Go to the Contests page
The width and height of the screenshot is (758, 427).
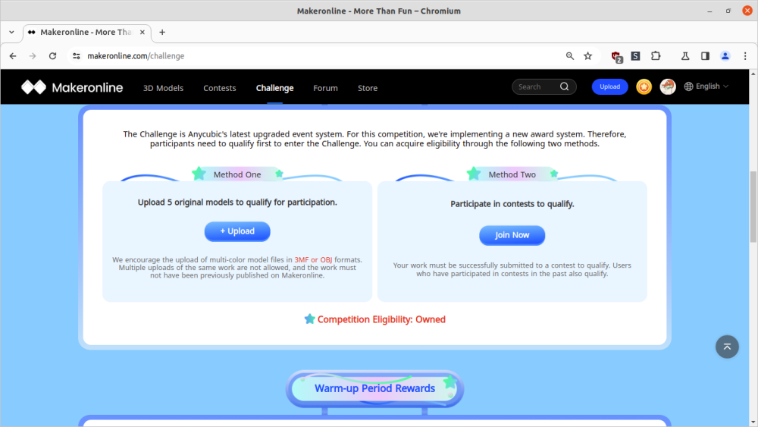coord(220,88)
